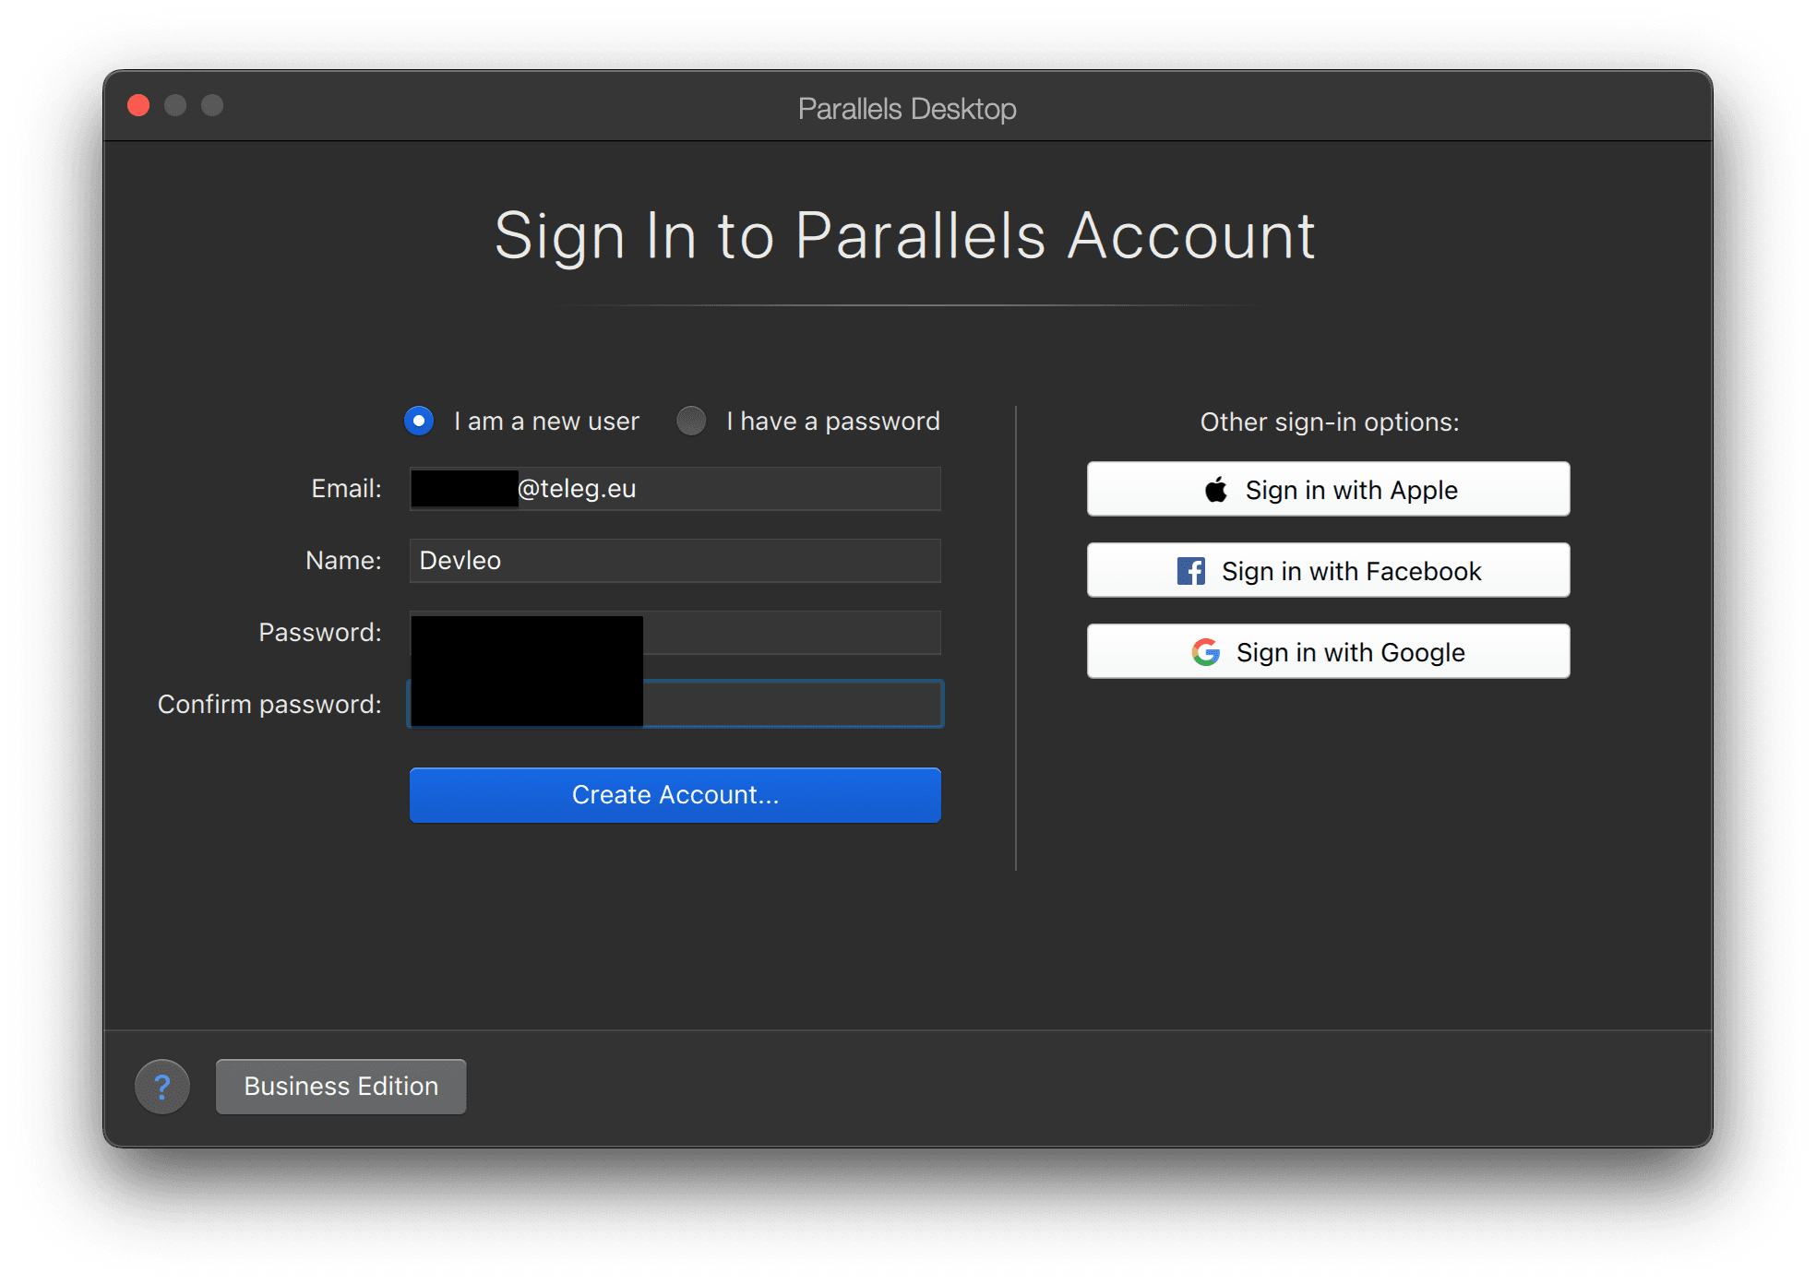Screen dimensions: 1816x1284
Task: Choose Sign in with Facebook
Action: tap(1329, 570)
